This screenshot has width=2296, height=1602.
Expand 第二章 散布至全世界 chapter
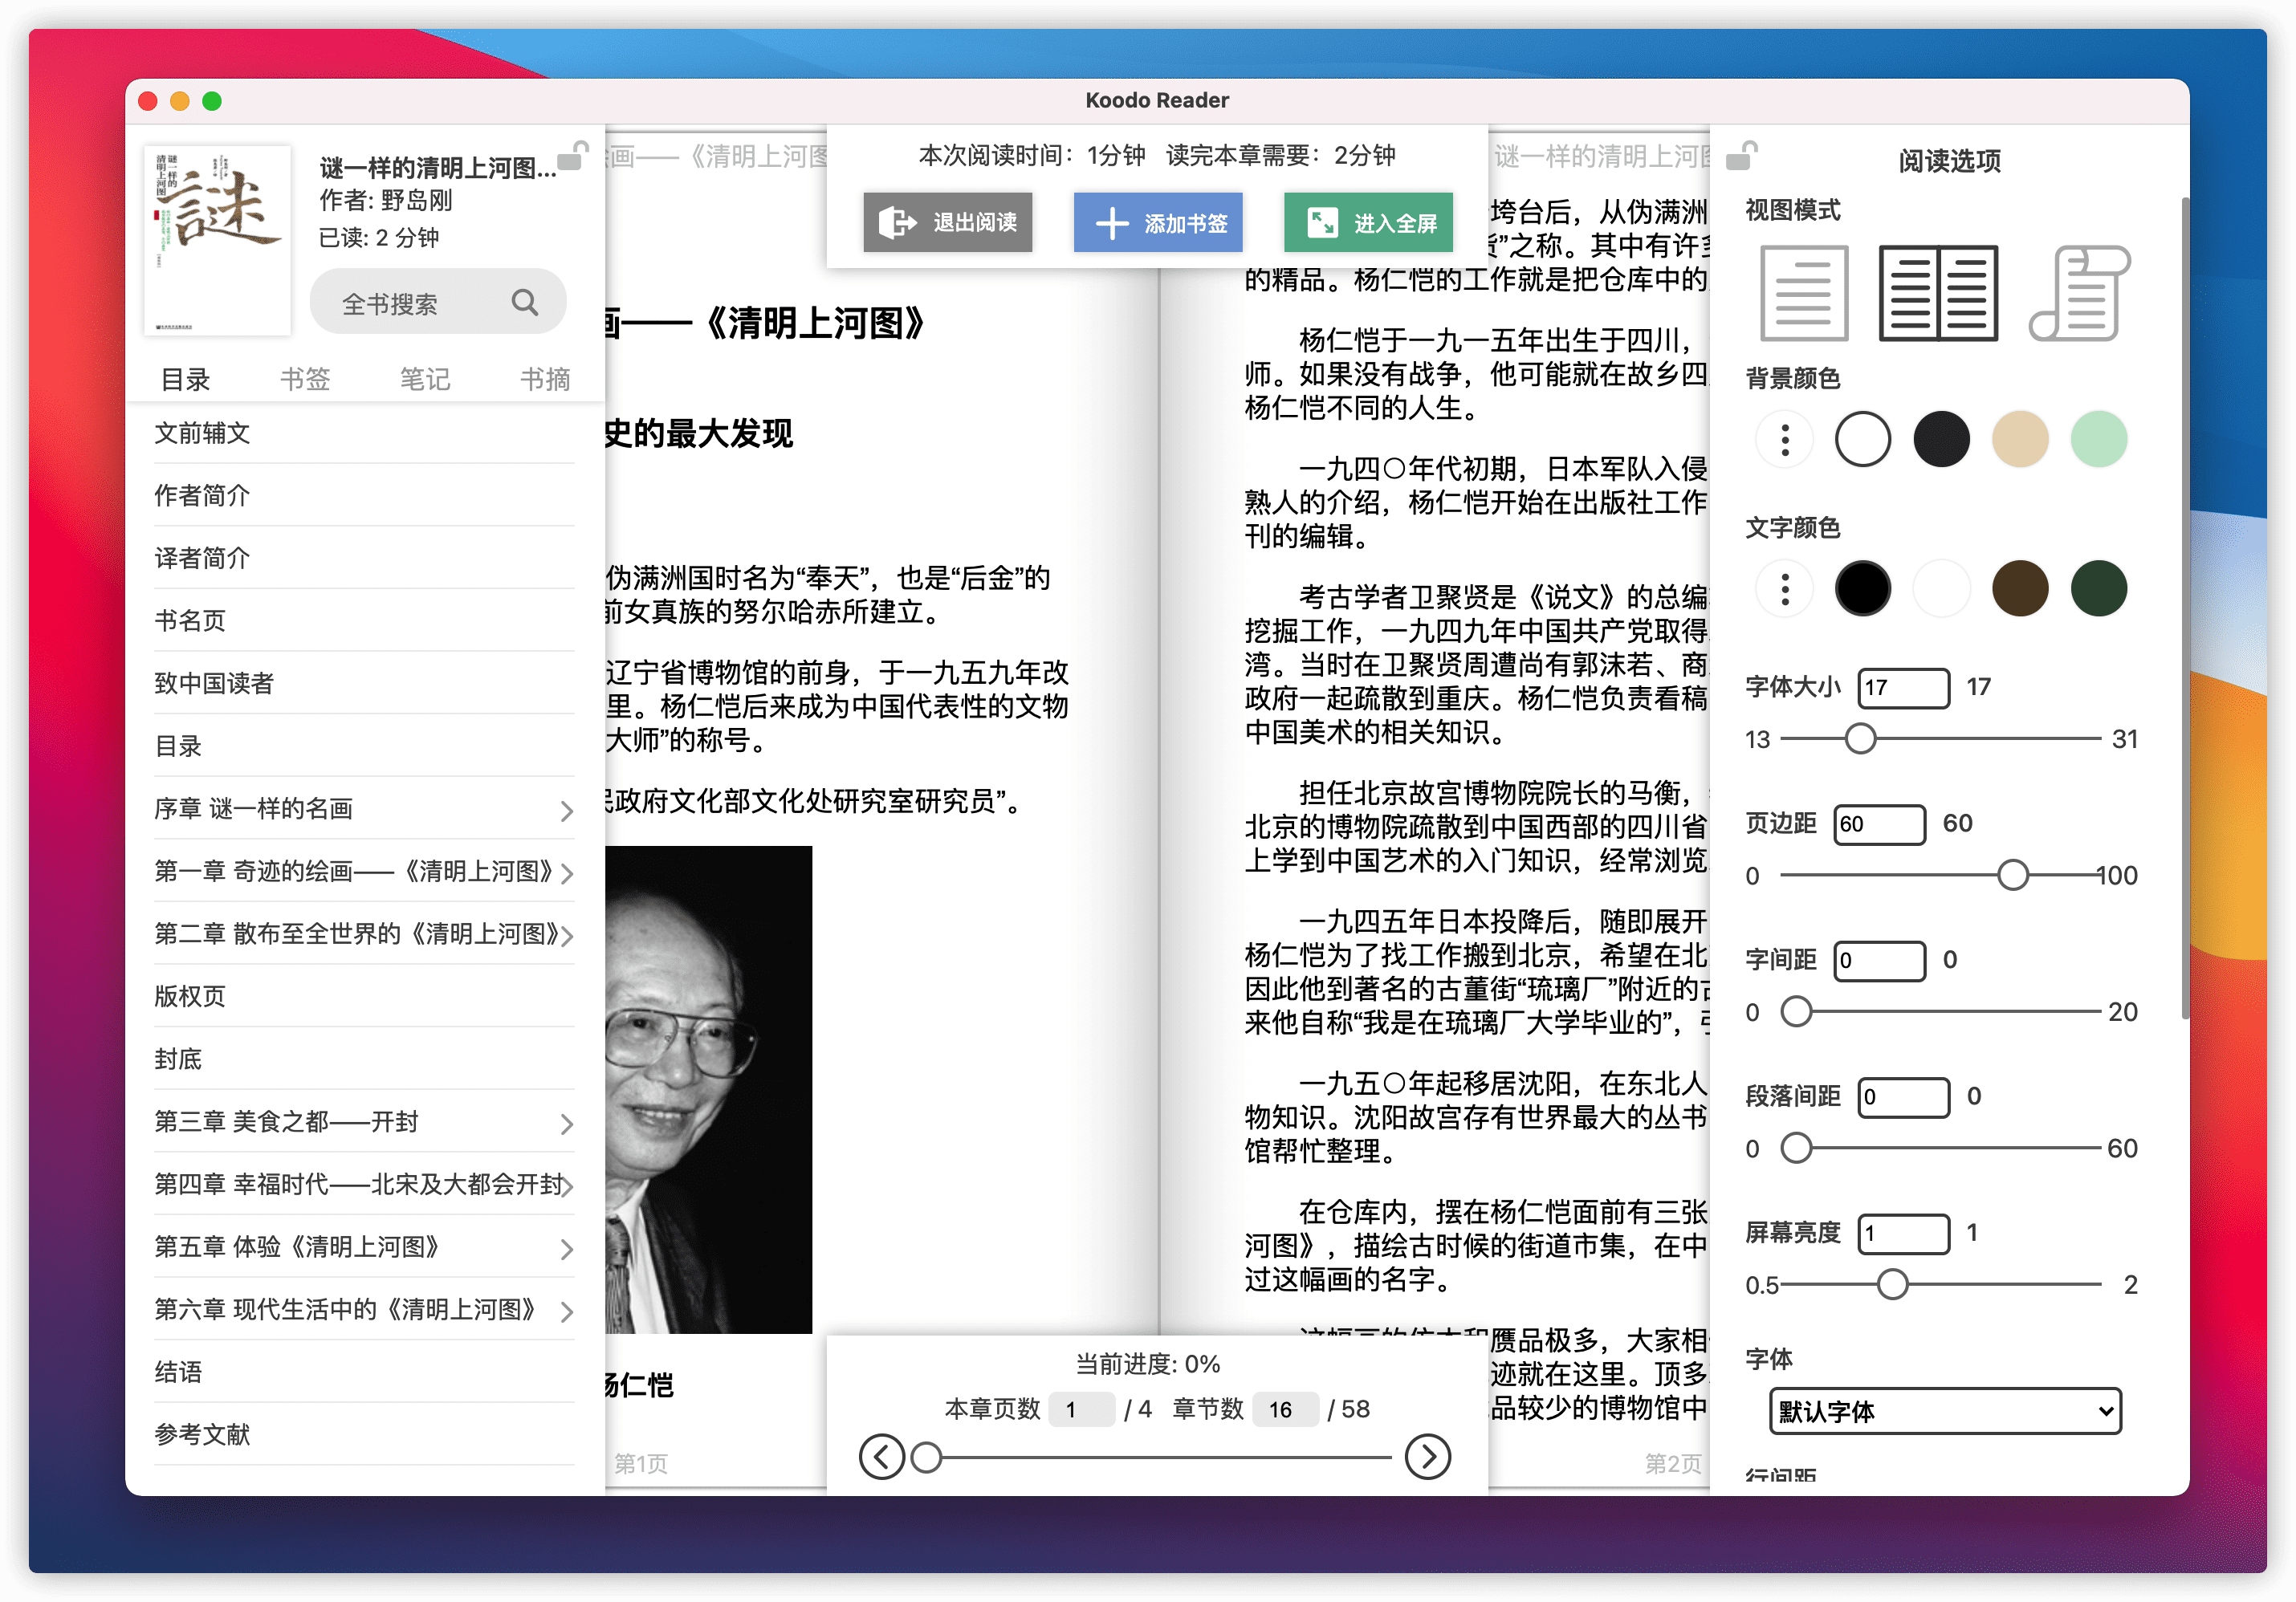(566, 936)
